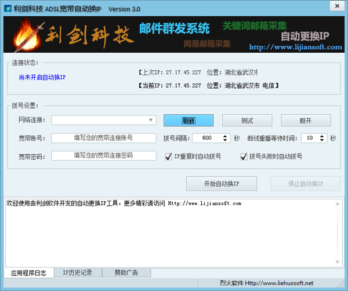Click the 上次IP 27.17.45.227 line
This screenshot has width=348, height=291.
click(198, 72)
